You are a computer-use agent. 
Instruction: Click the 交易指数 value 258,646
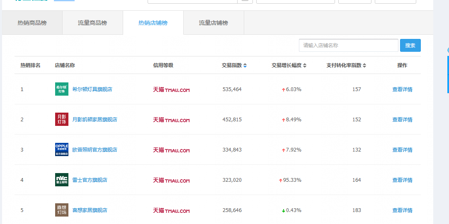point(232,210)
